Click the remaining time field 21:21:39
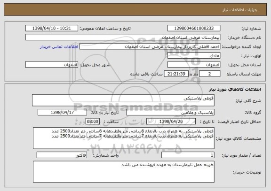Image resolution: width=271 pixels, height=191 pixels. [176, 74]
